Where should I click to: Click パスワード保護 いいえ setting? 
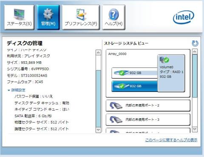click(34, 97)
